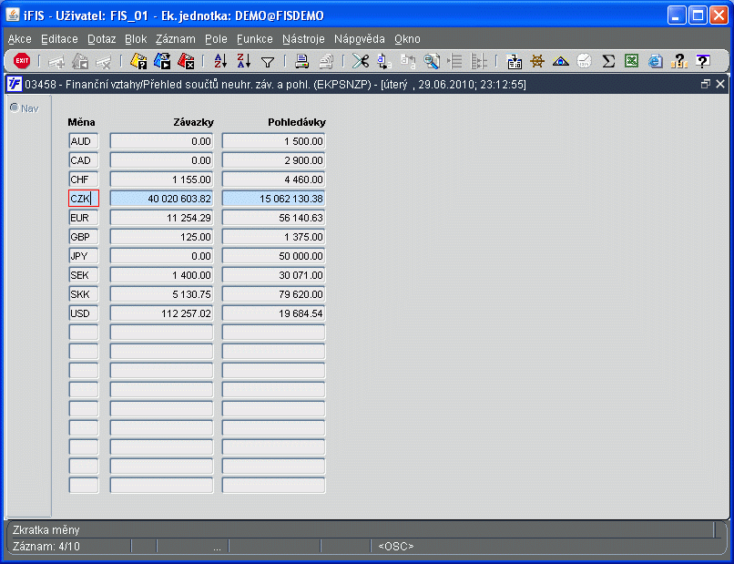Select the SKK currency field
Screen dimensions: 734x564
(84, 294)
